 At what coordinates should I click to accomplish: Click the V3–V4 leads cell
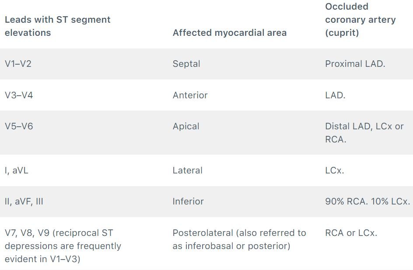click(19, 95)
